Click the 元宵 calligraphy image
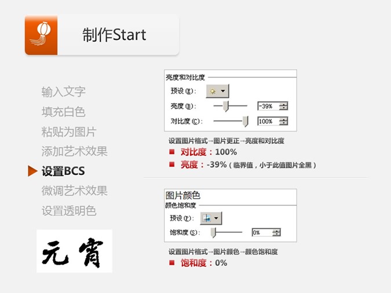The width and height of the screenshot is (391, 293). point(74,251)
